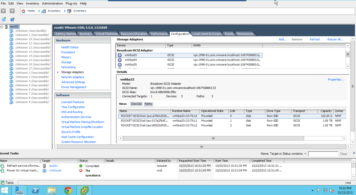Close the Recent Tasks panel
This screenshot has height=195, width=356.
[x=354, y=153]
